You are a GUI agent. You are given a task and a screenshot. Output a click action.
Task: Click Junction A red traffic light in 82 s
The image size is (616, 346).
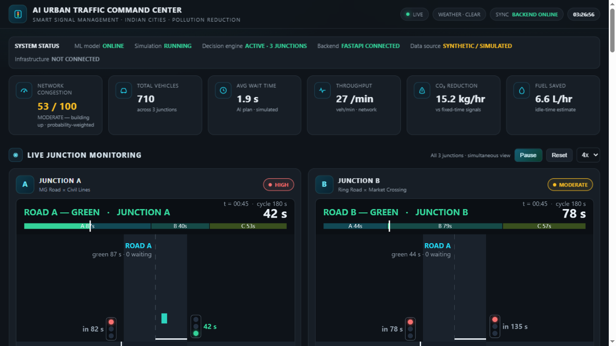tap(111, 329)
